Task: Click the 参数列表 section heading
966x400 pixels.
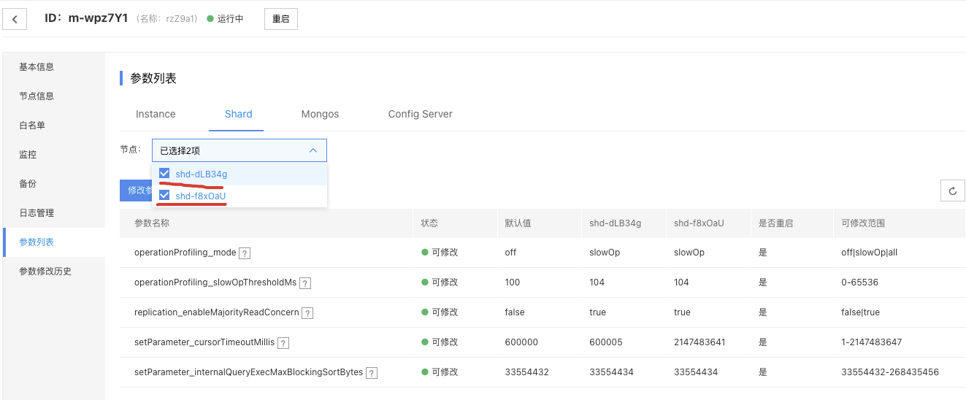Action: pyautogui.click(x=153, y=78)
